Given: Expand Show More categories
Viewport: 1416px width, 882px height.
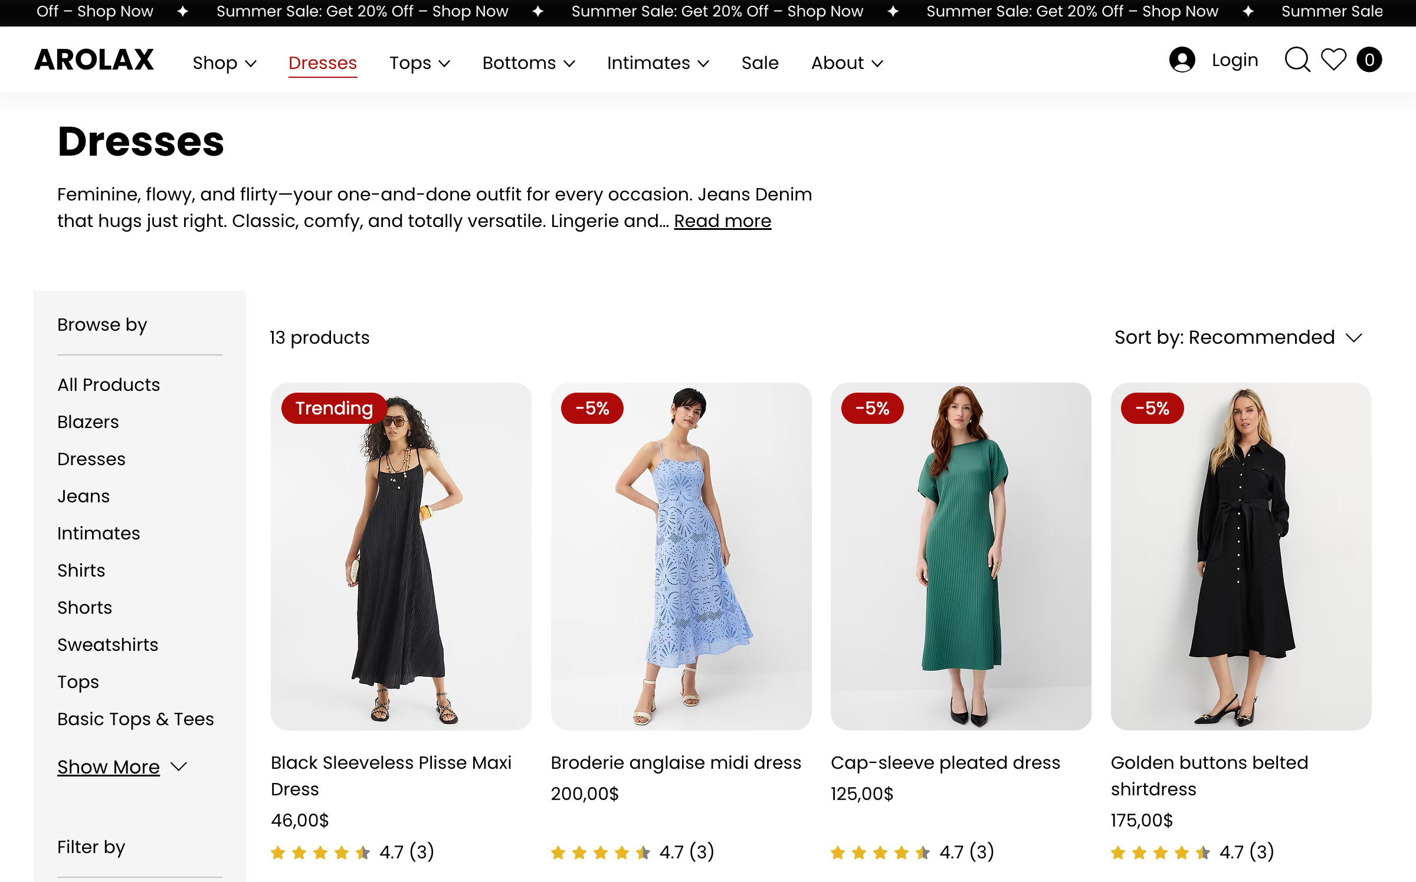Looking at the screenshot, I should click(x=122, y=766).
